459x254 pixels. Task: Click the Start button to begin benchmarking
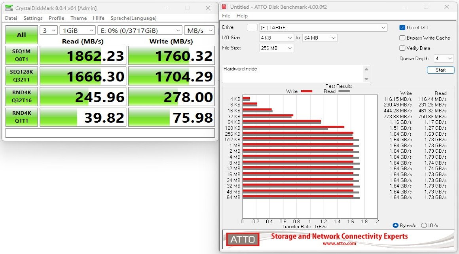point(440,70)
